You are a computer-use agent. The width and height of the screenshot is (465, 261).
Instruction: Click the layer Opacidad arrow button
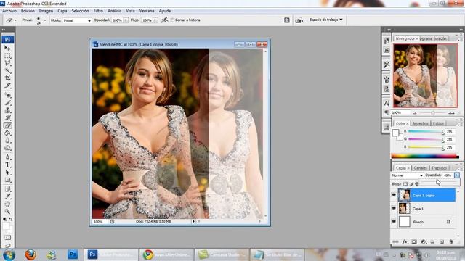coord(457,175)
